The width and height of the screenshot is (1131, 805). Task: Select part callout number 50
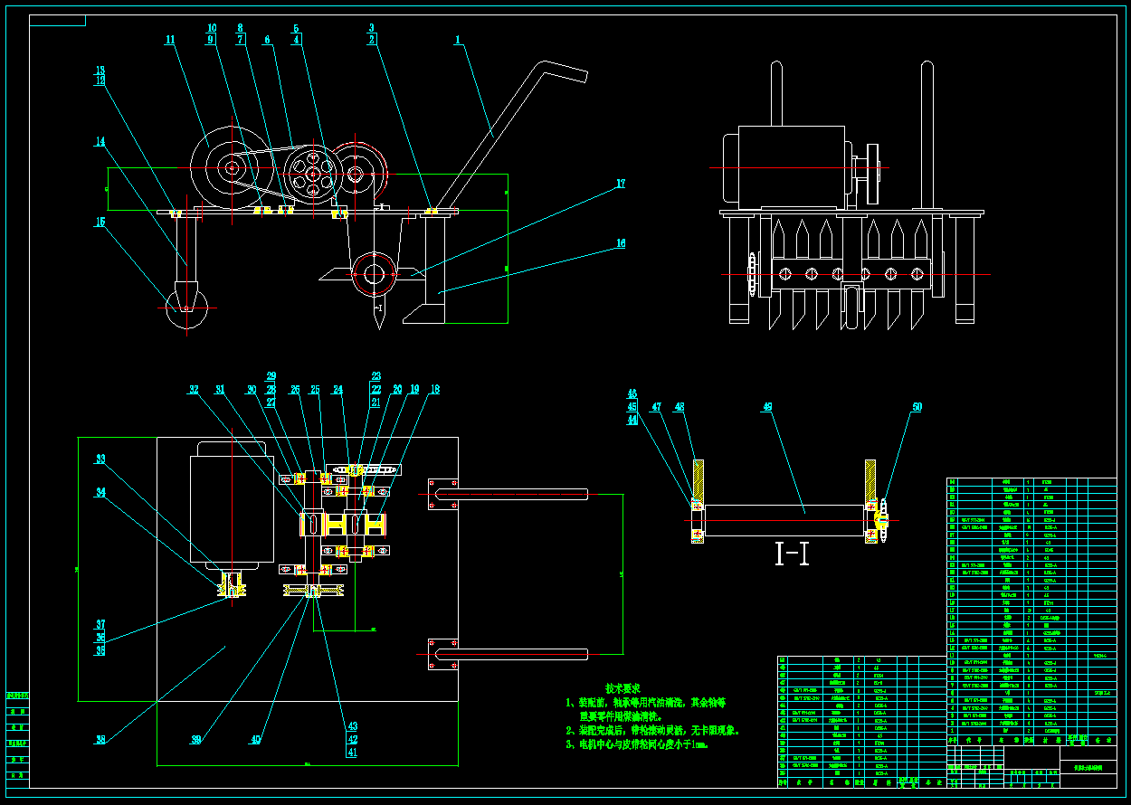(x=917, y=407)
